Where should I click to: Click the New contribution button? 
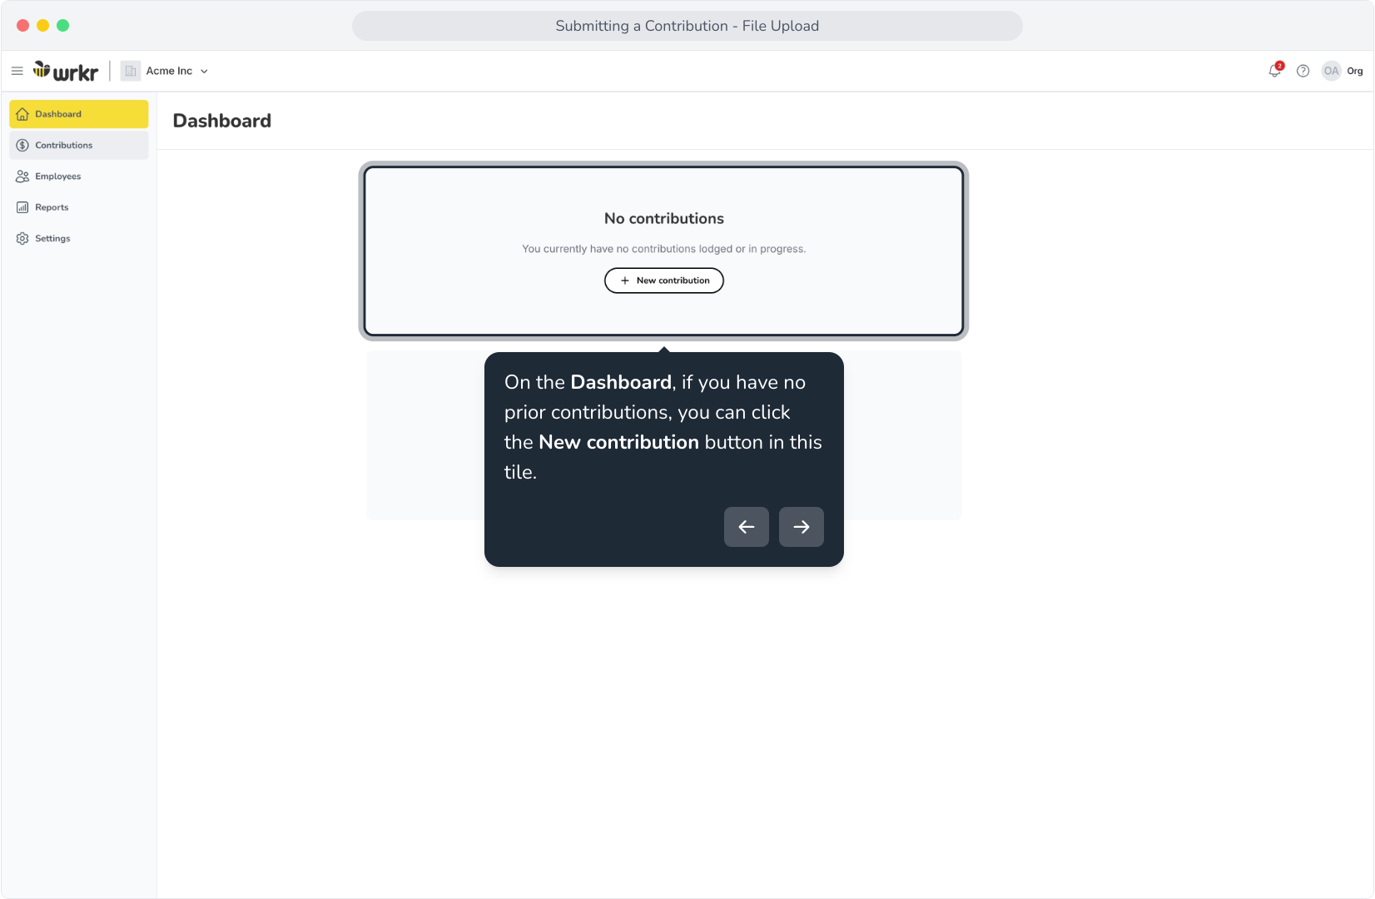pos(664,281)
